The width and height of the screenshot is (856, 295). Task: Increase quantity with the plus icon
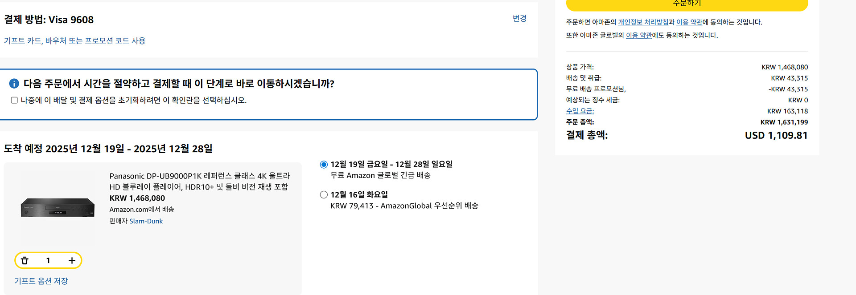(72, 260)
